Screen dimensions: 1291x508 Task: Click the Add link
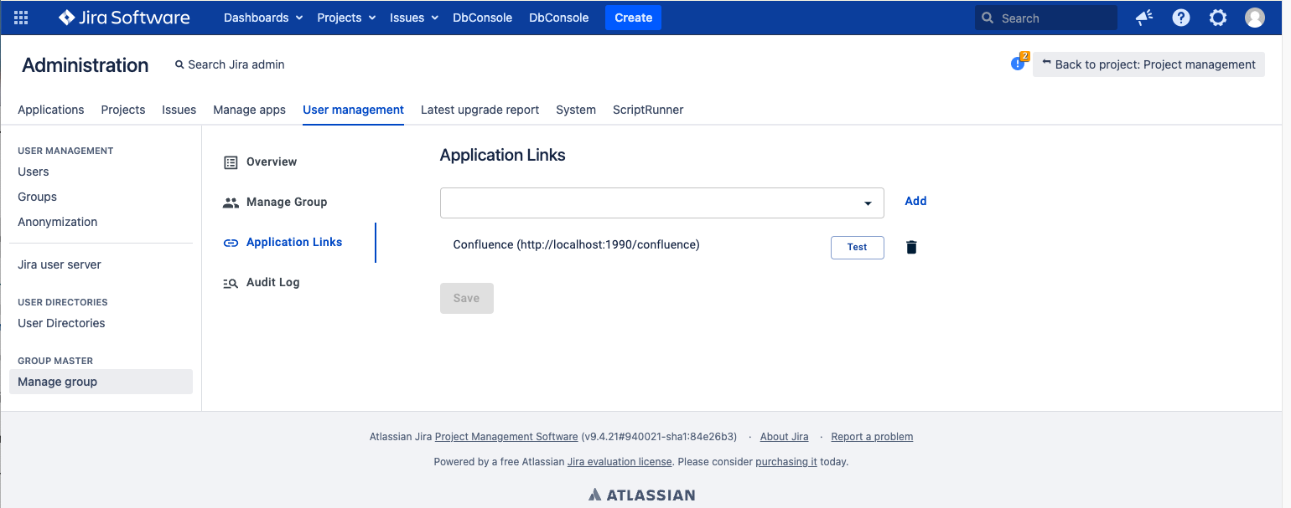click(915, 201)
